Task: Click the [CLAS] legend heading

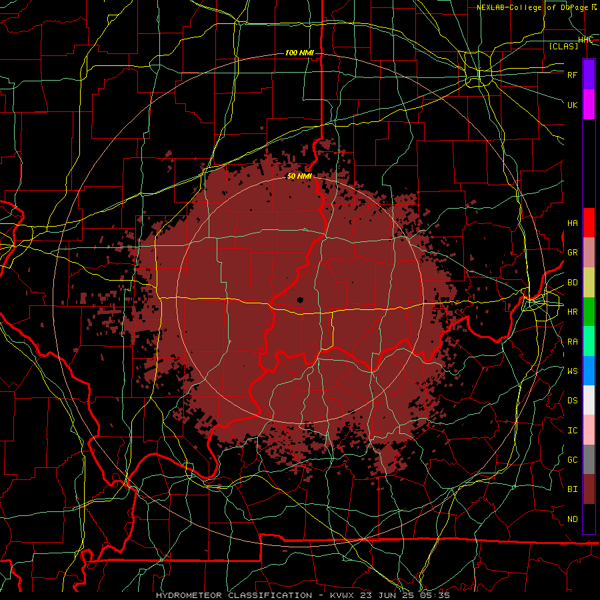Action: (x=563, y=46)
